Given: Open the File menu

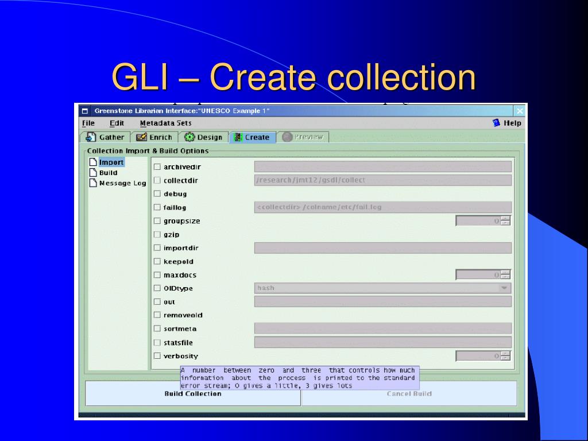Looking at the screenshot, I should point(88,123).
